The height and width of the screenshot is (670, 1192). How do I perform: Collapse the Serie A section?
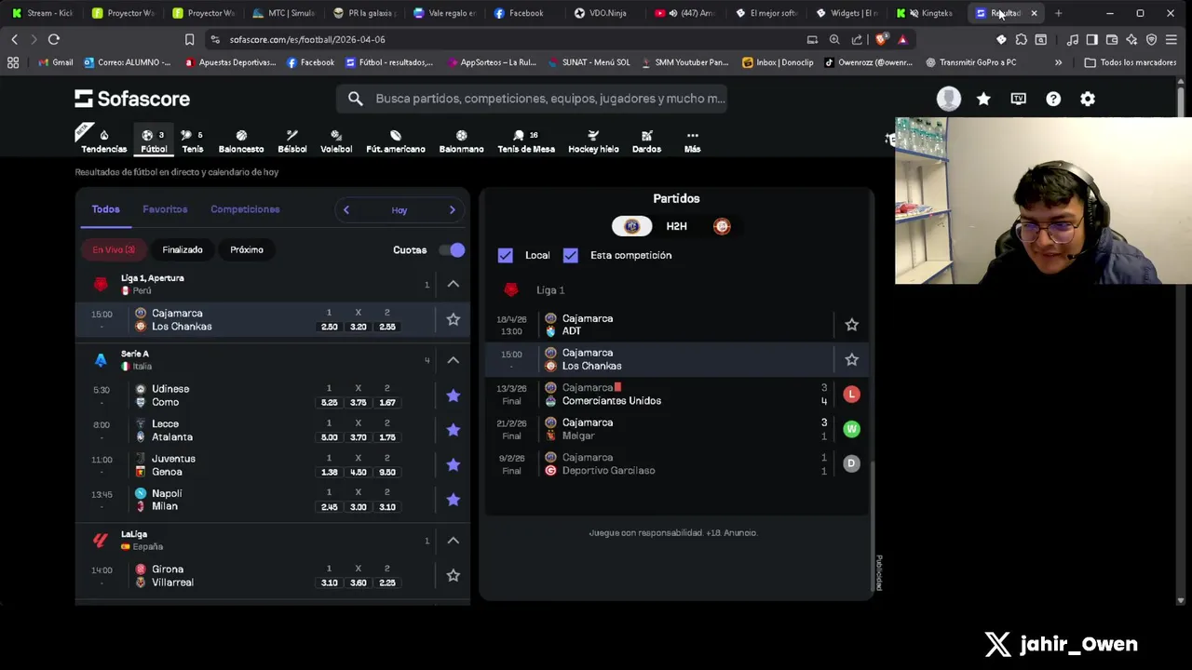pyautogui.click(x=453, y=360)
